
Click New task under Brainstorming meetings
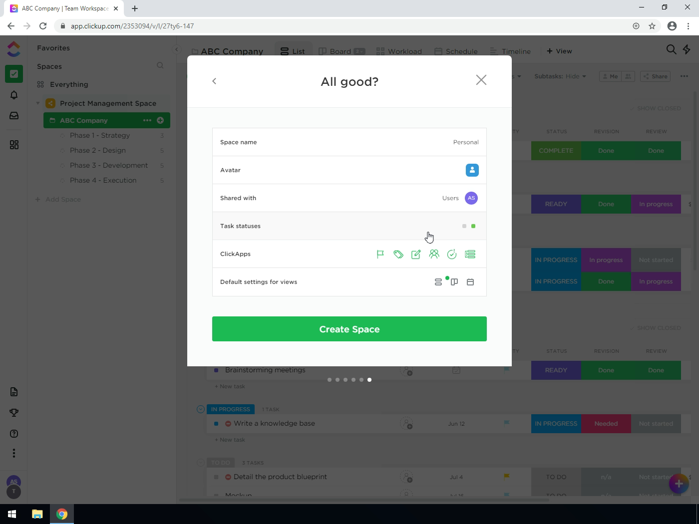(230, 386)
